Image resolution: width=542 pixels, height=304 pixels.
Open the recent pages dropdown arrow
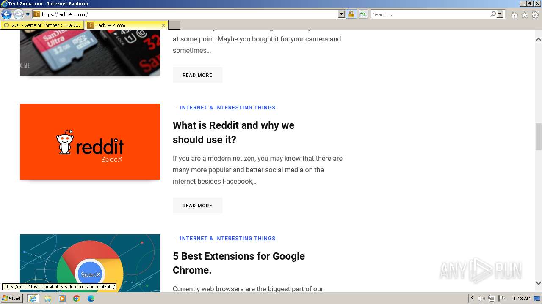pyautogui.click(x=28, y=14)
